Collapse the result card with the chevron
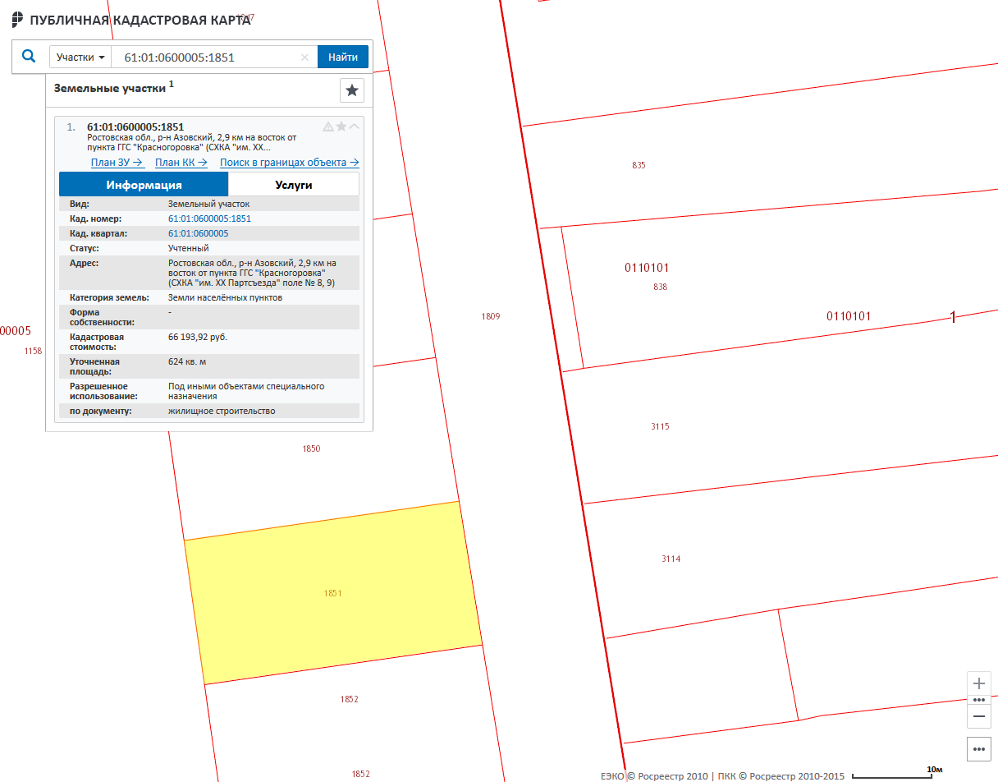 tap(355, 126)
